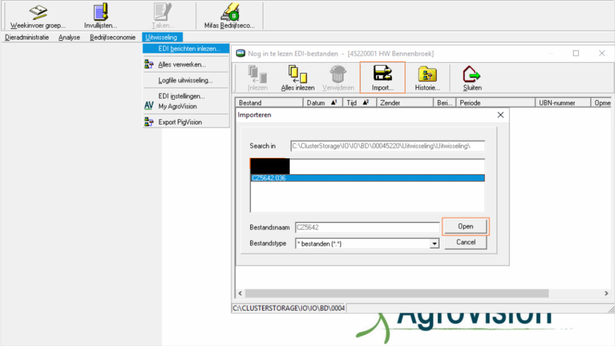Open the Dieradministratie menu
The image size is (615, 346).
[x=27, y=37]
